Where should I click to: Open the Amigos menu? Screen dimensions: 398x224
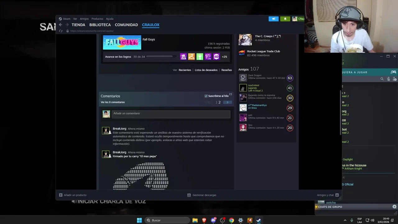tap(84, 19)
